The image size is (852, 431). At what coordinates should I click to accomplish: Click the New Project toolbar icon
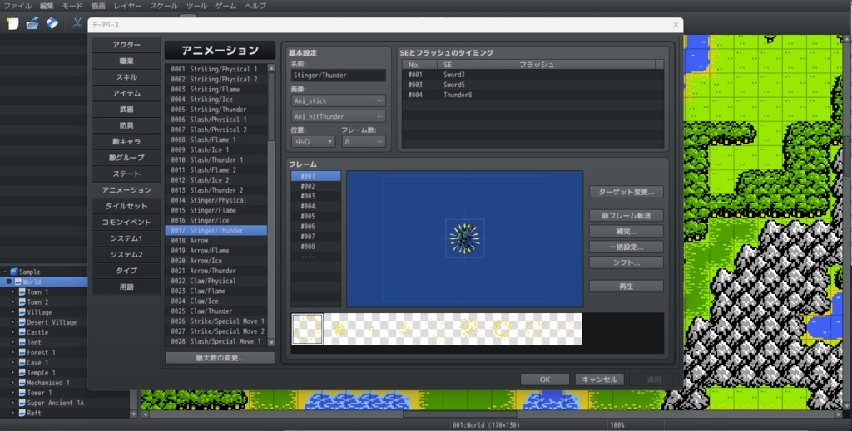(12, 23)
